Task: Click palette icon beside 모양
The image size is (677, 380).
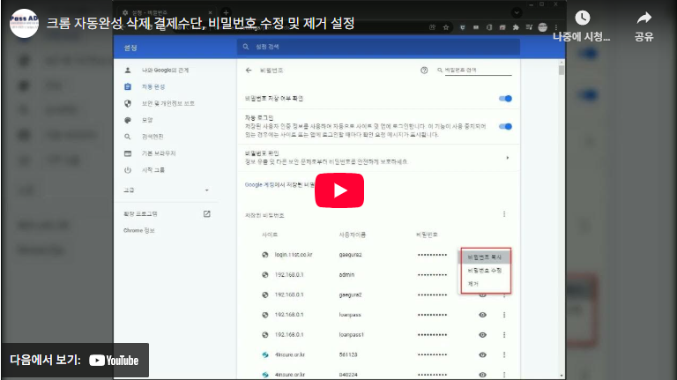Action: [127, 120]
